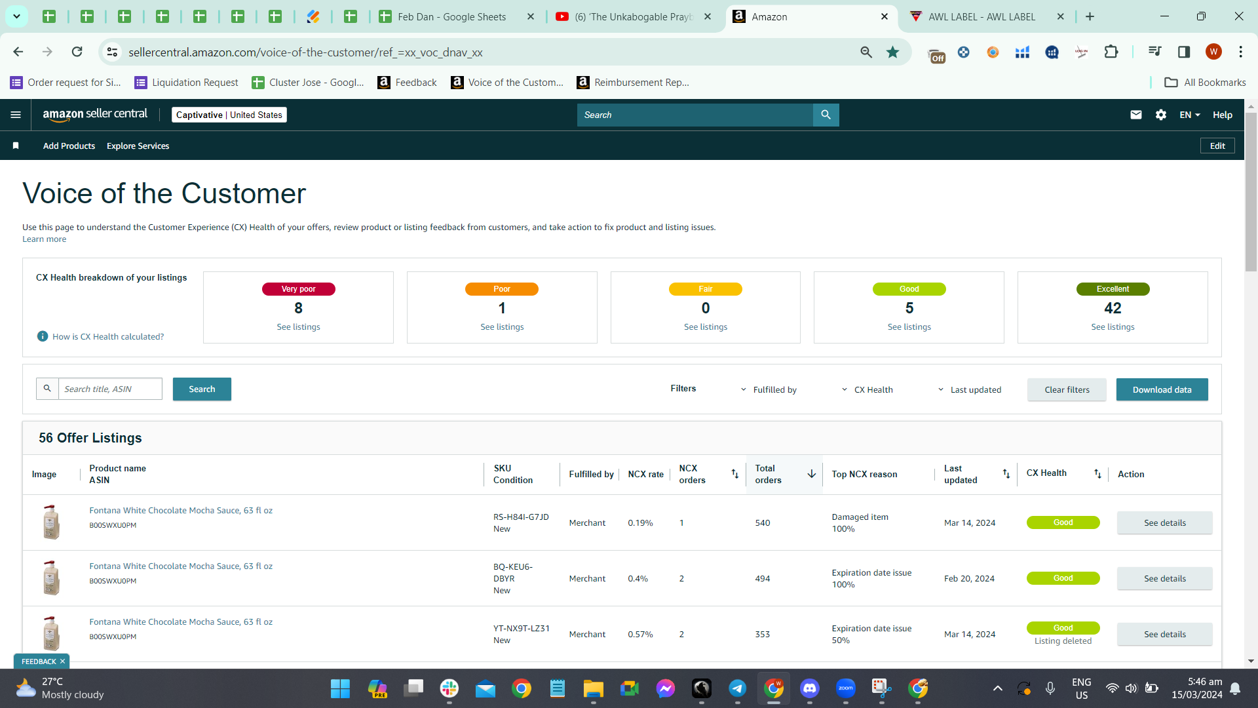This screenshot has height=708, width=1258.
Task: Open the zoom magnifier in address bar
Action: click(866, 52)
